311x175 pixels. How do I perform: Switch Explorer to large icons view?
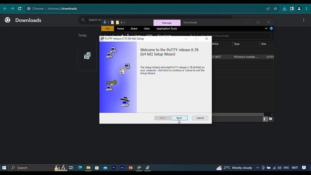coord(270,119)
